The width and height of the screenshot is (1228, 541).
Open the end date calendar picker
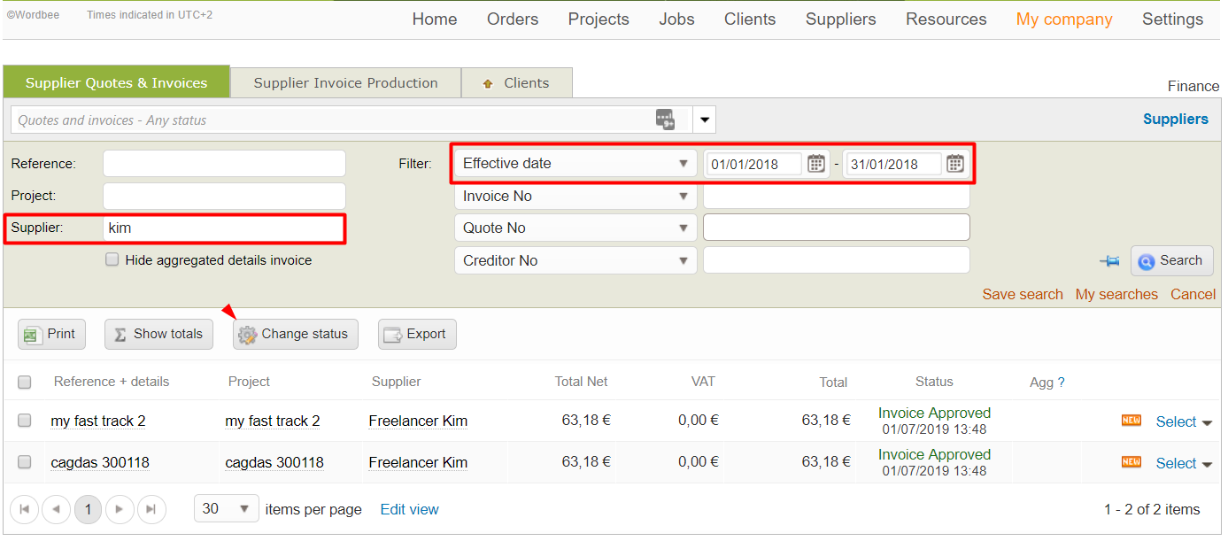coord(954,164)
